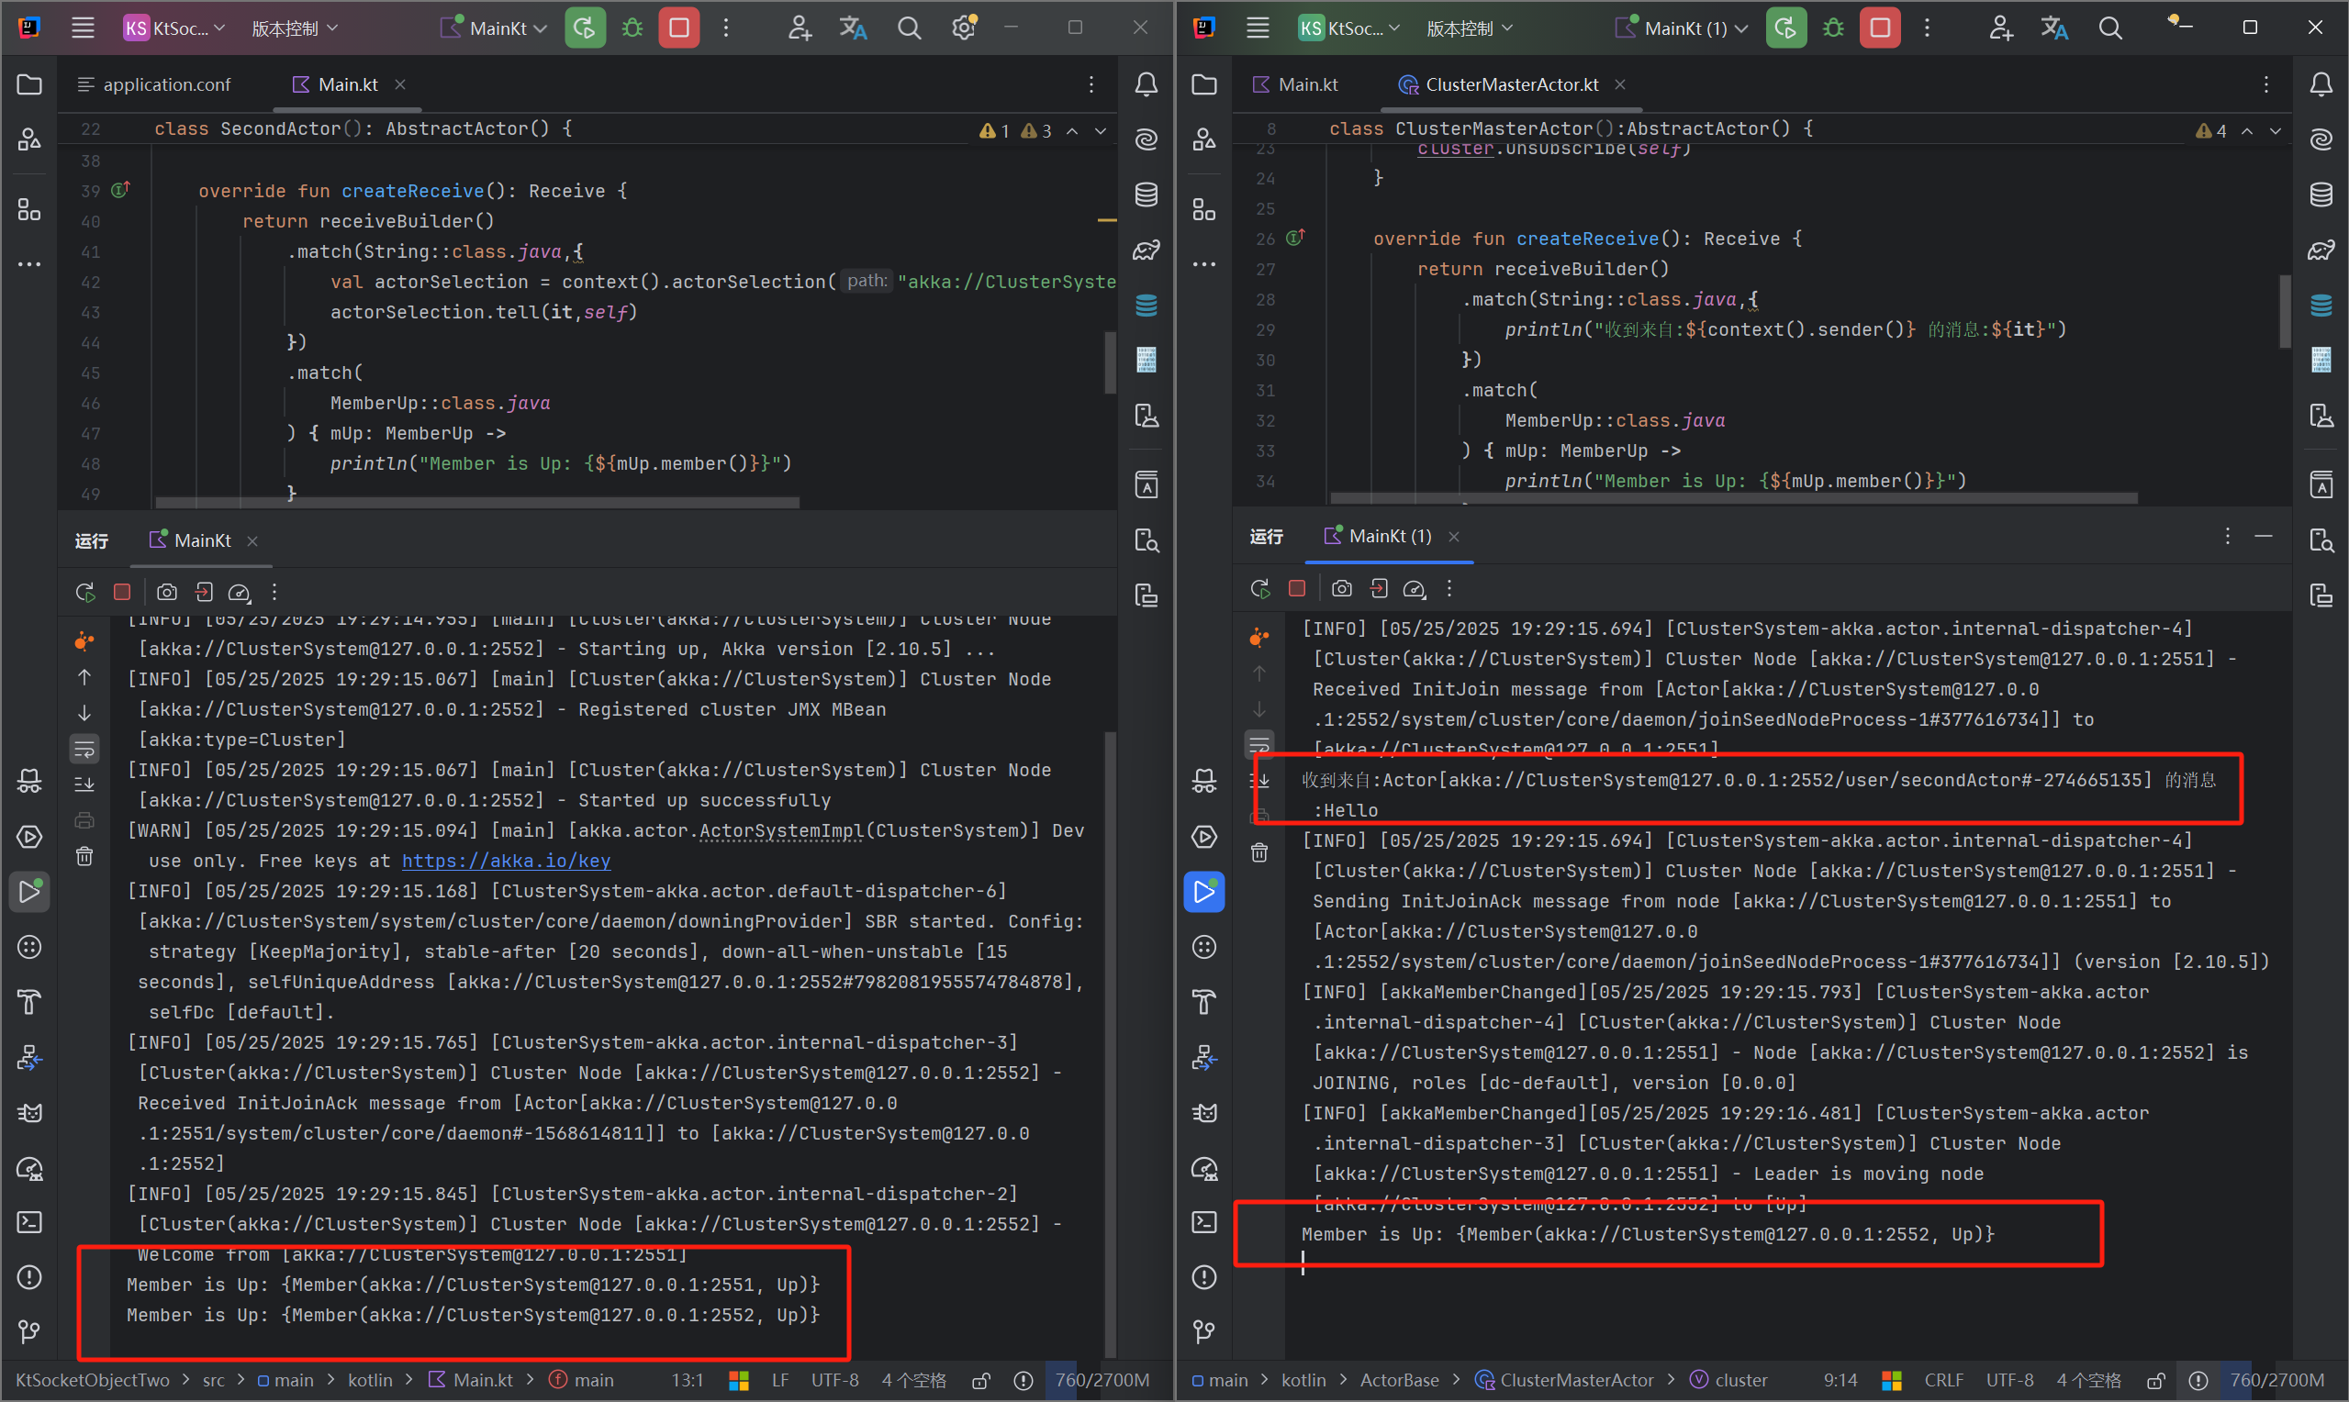Open Translate icon in right window toolbar
This screenshot has height=1402, width=2349.
tap(2054, 28)
